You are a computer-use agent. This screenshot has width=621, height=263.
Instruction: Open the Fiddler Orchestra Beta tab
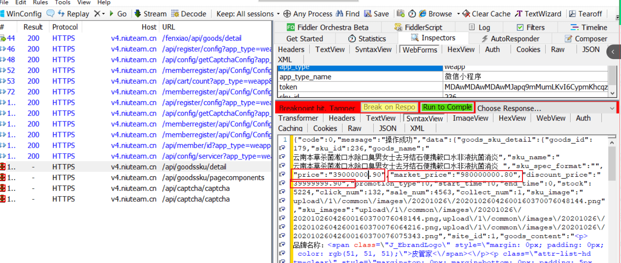(327, 27)
